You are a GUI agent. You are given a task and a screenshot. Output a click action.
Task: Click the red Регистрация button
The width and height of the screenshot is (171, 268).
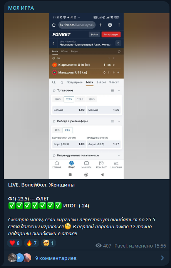[x=111, y=34]
